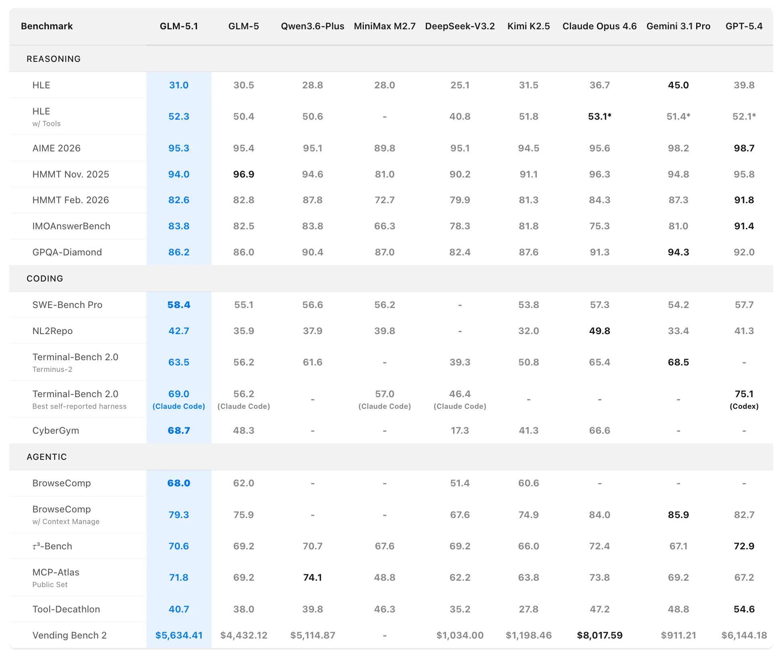Select the Gemini 3.1 Pro column header
The height and width of the screenshot is (657, 784).
[x=678, y=26]
